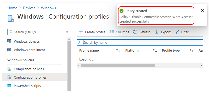
Task: Click the Windows policies section heading
Action: (21, 60)
